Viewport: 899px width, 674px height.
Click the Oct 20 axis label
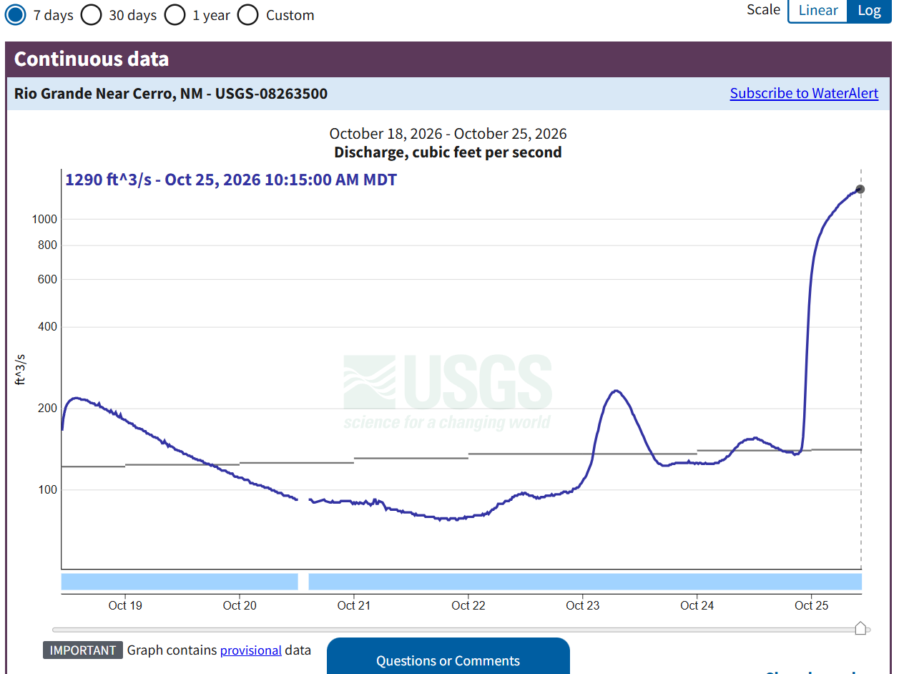(240, 605)
